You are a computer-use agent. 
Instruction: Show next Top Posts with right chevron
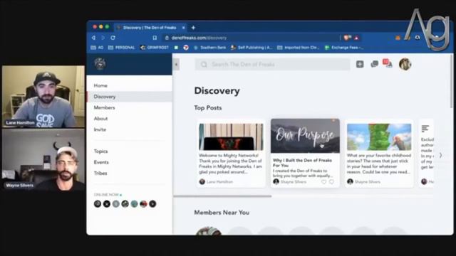[x=440, y=155]
